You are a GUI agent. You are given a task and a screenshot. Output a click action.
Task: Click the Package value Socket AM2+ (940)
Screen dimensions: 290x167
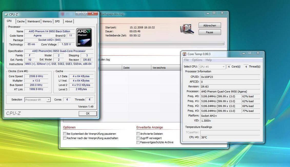(x=49, y=40)
